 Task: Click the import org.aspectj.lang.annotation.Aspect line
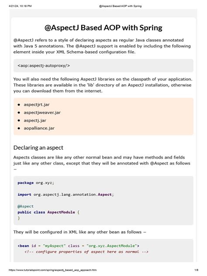pyautogui.click(x=66, y=194)
